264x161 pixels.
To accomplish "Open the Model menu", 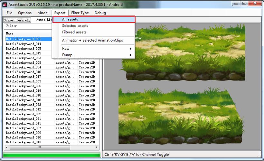I will [x=43, y=13].
